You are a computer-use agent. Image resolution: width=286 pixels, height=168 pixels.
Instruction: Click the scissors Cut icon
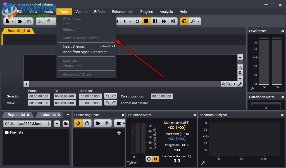pos(40,21)
